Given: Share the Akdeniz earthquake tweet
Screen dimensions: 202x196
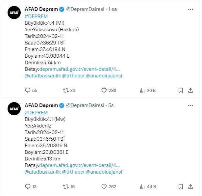Looking at the screenshot, I should [190, 186].
